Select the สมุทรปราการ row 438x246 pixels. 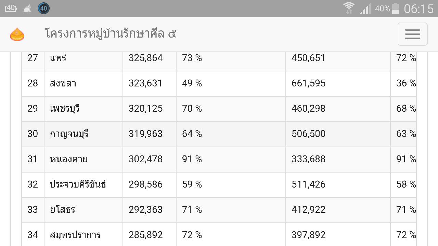click(219, 234)
